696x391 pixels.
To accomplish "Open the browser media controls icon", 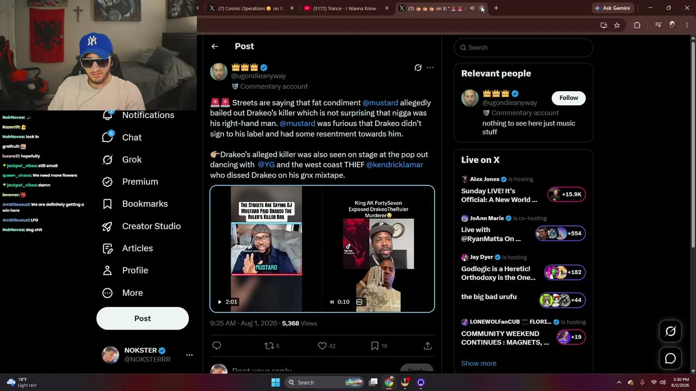I will [658, 25].
